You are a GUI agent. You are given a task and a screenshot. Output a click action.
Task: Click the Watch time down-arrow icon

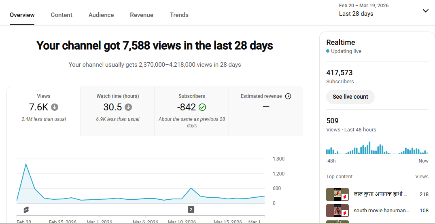(128, 108)
